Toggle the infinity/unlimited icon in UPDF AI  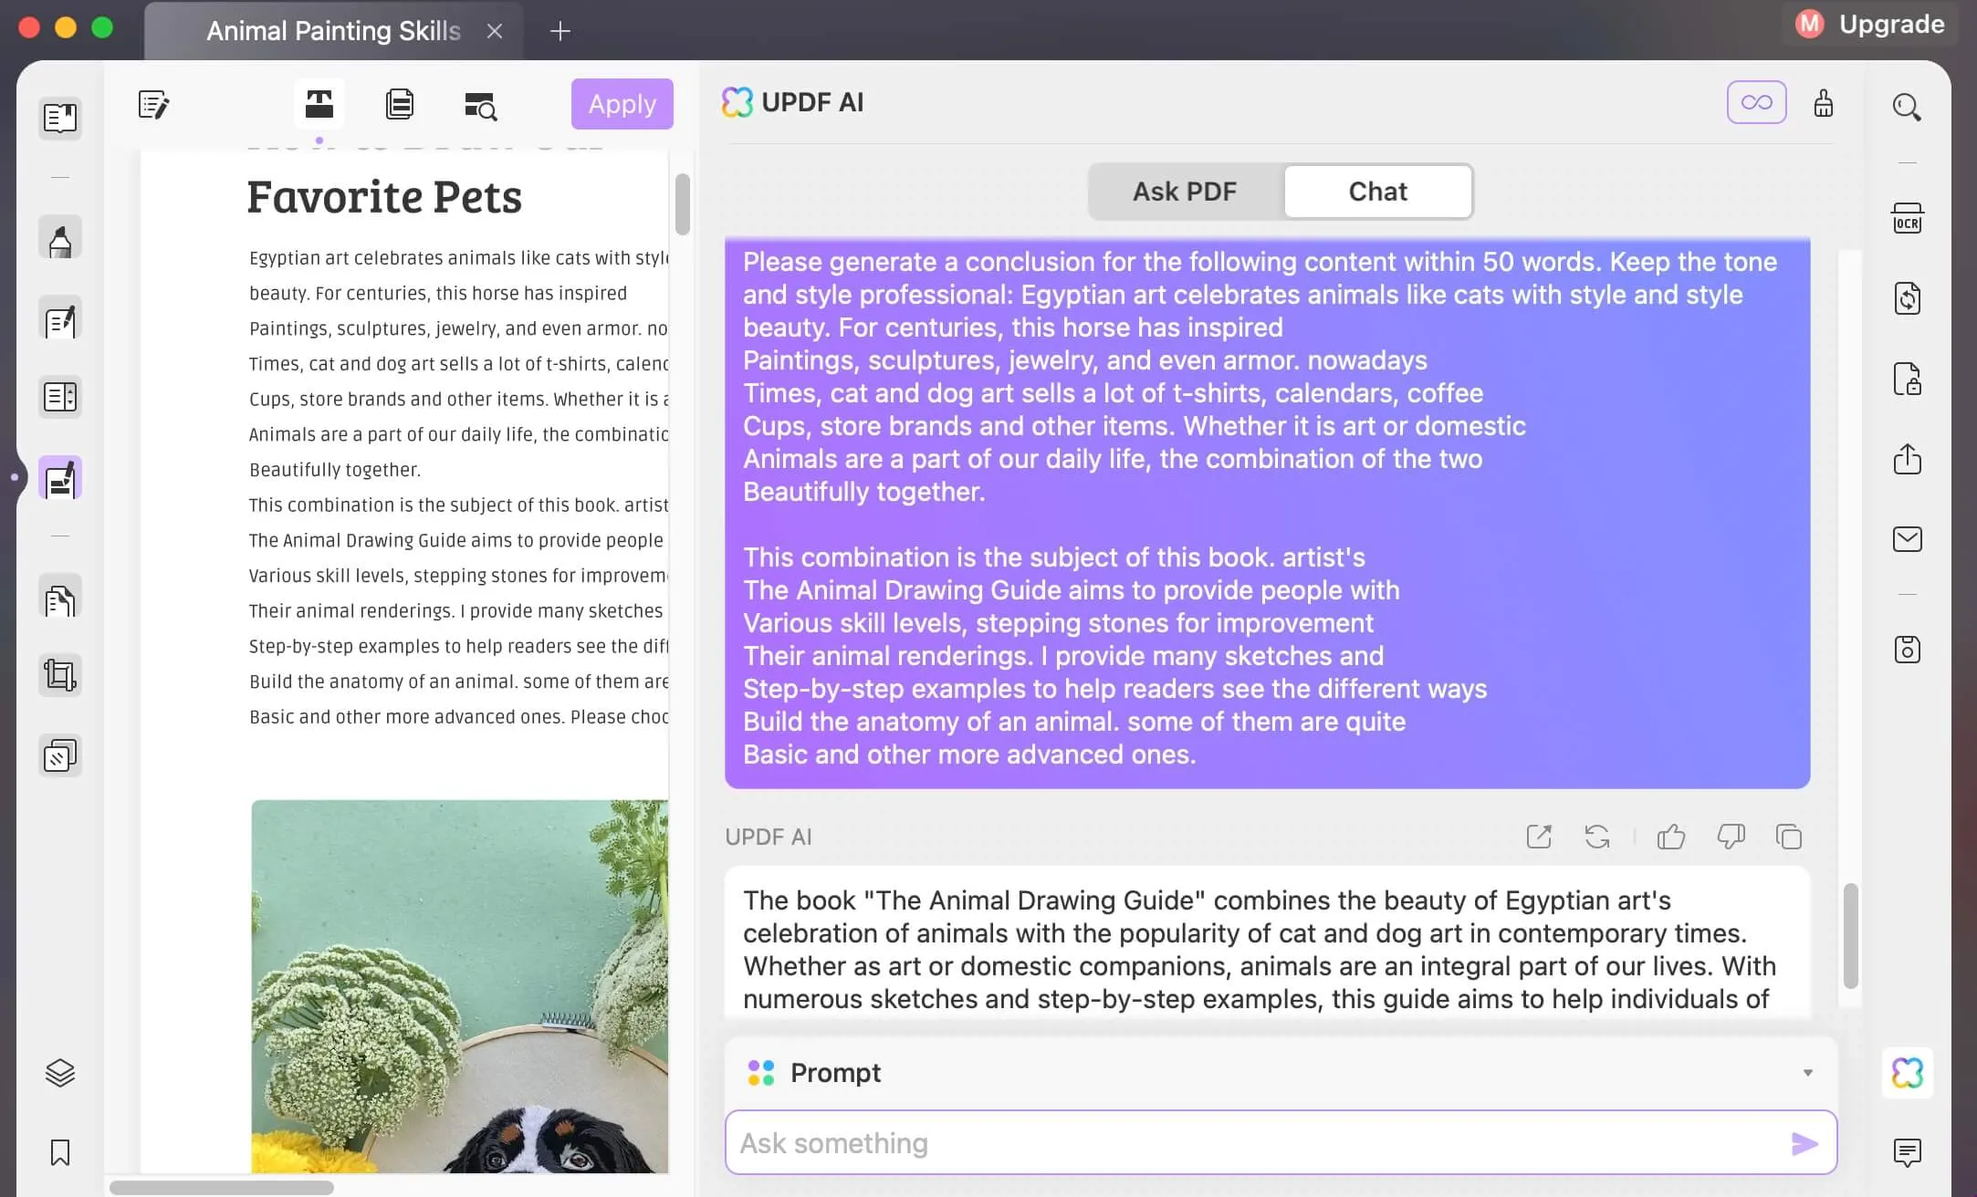[1755, 101]
